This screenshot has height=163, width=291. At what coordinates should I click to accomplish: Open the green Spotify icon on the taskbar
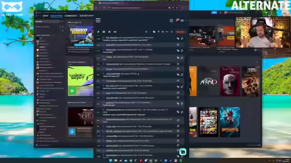pos(181,160)
